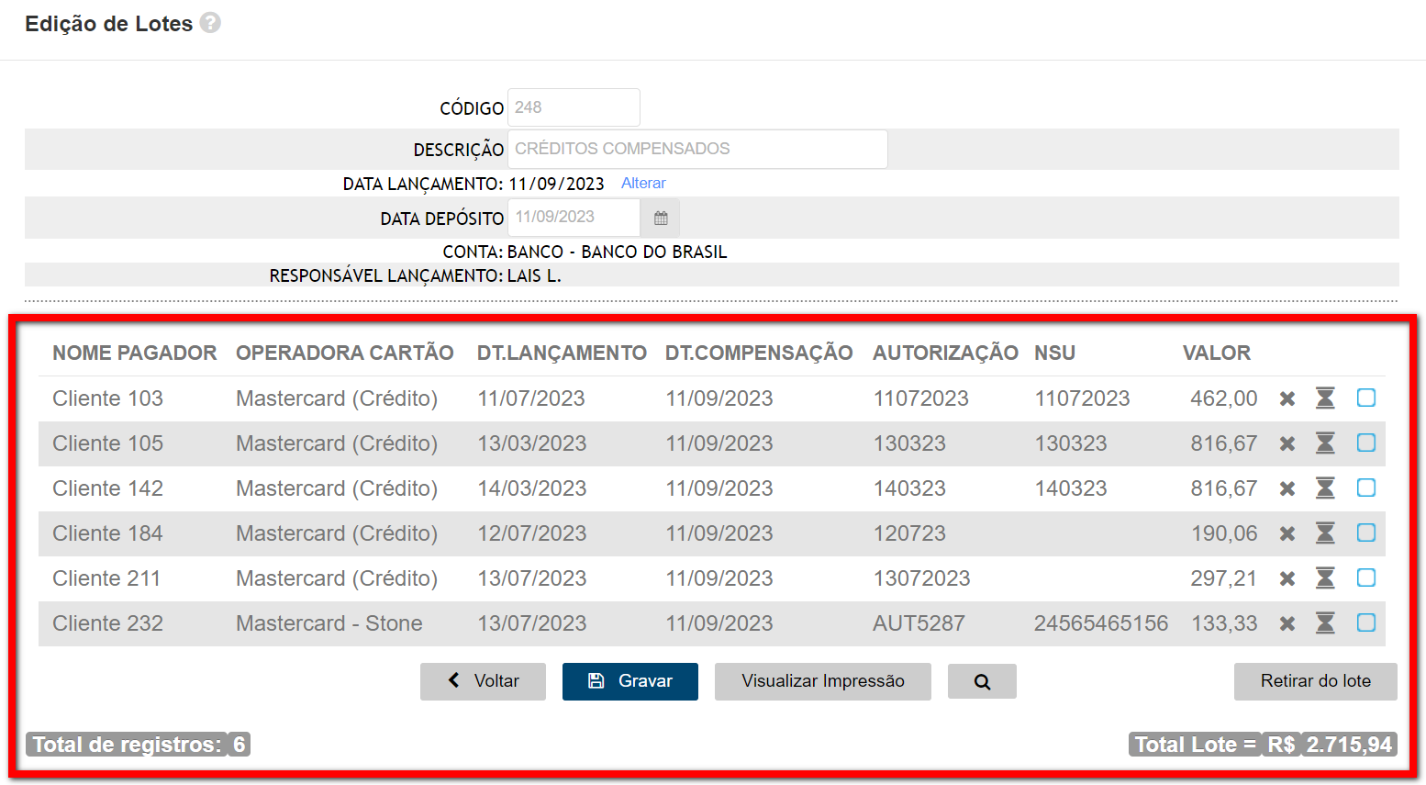Open Visualizar Impressão preview
The width and height of the screenshot is (1426, 785).
click(822, 681)
